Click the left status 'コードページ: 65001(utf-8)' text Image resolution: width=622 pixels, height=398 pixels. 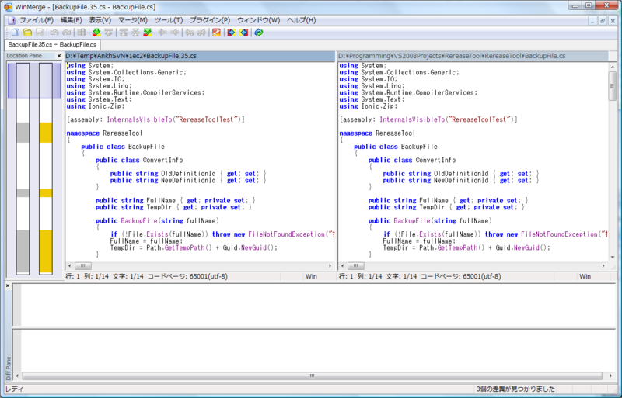(187, 276)
